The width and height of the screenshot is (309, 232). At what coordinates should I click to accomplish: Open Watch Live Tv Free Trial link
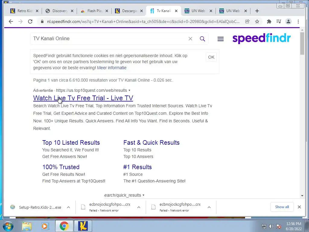click(83, 98)
